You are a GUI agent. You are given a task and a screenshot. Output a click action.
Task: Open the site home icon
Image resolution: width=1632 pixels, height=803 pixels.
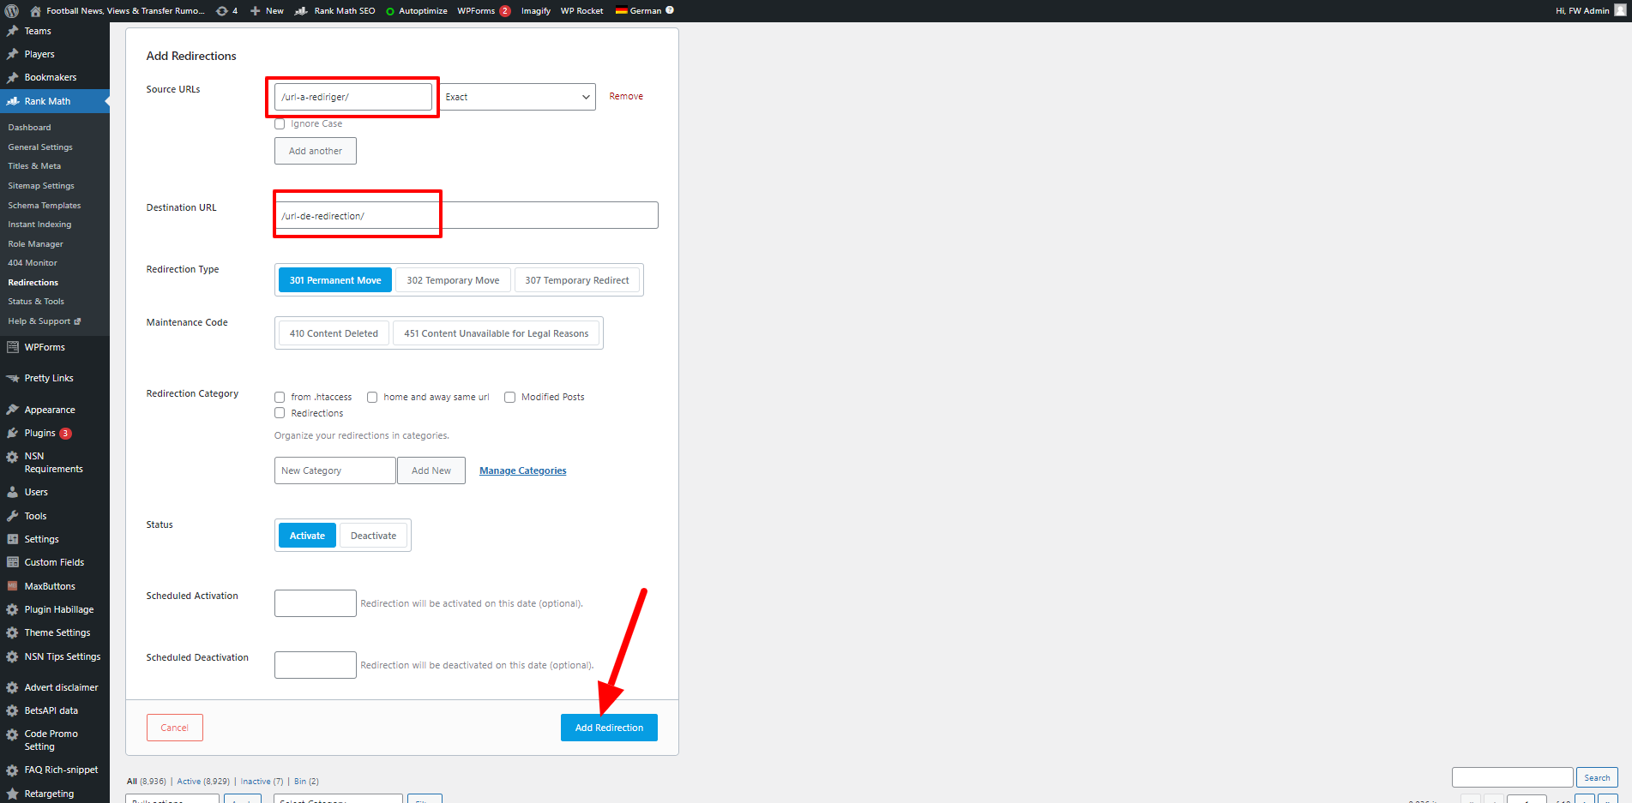click(x=35, y=11)
